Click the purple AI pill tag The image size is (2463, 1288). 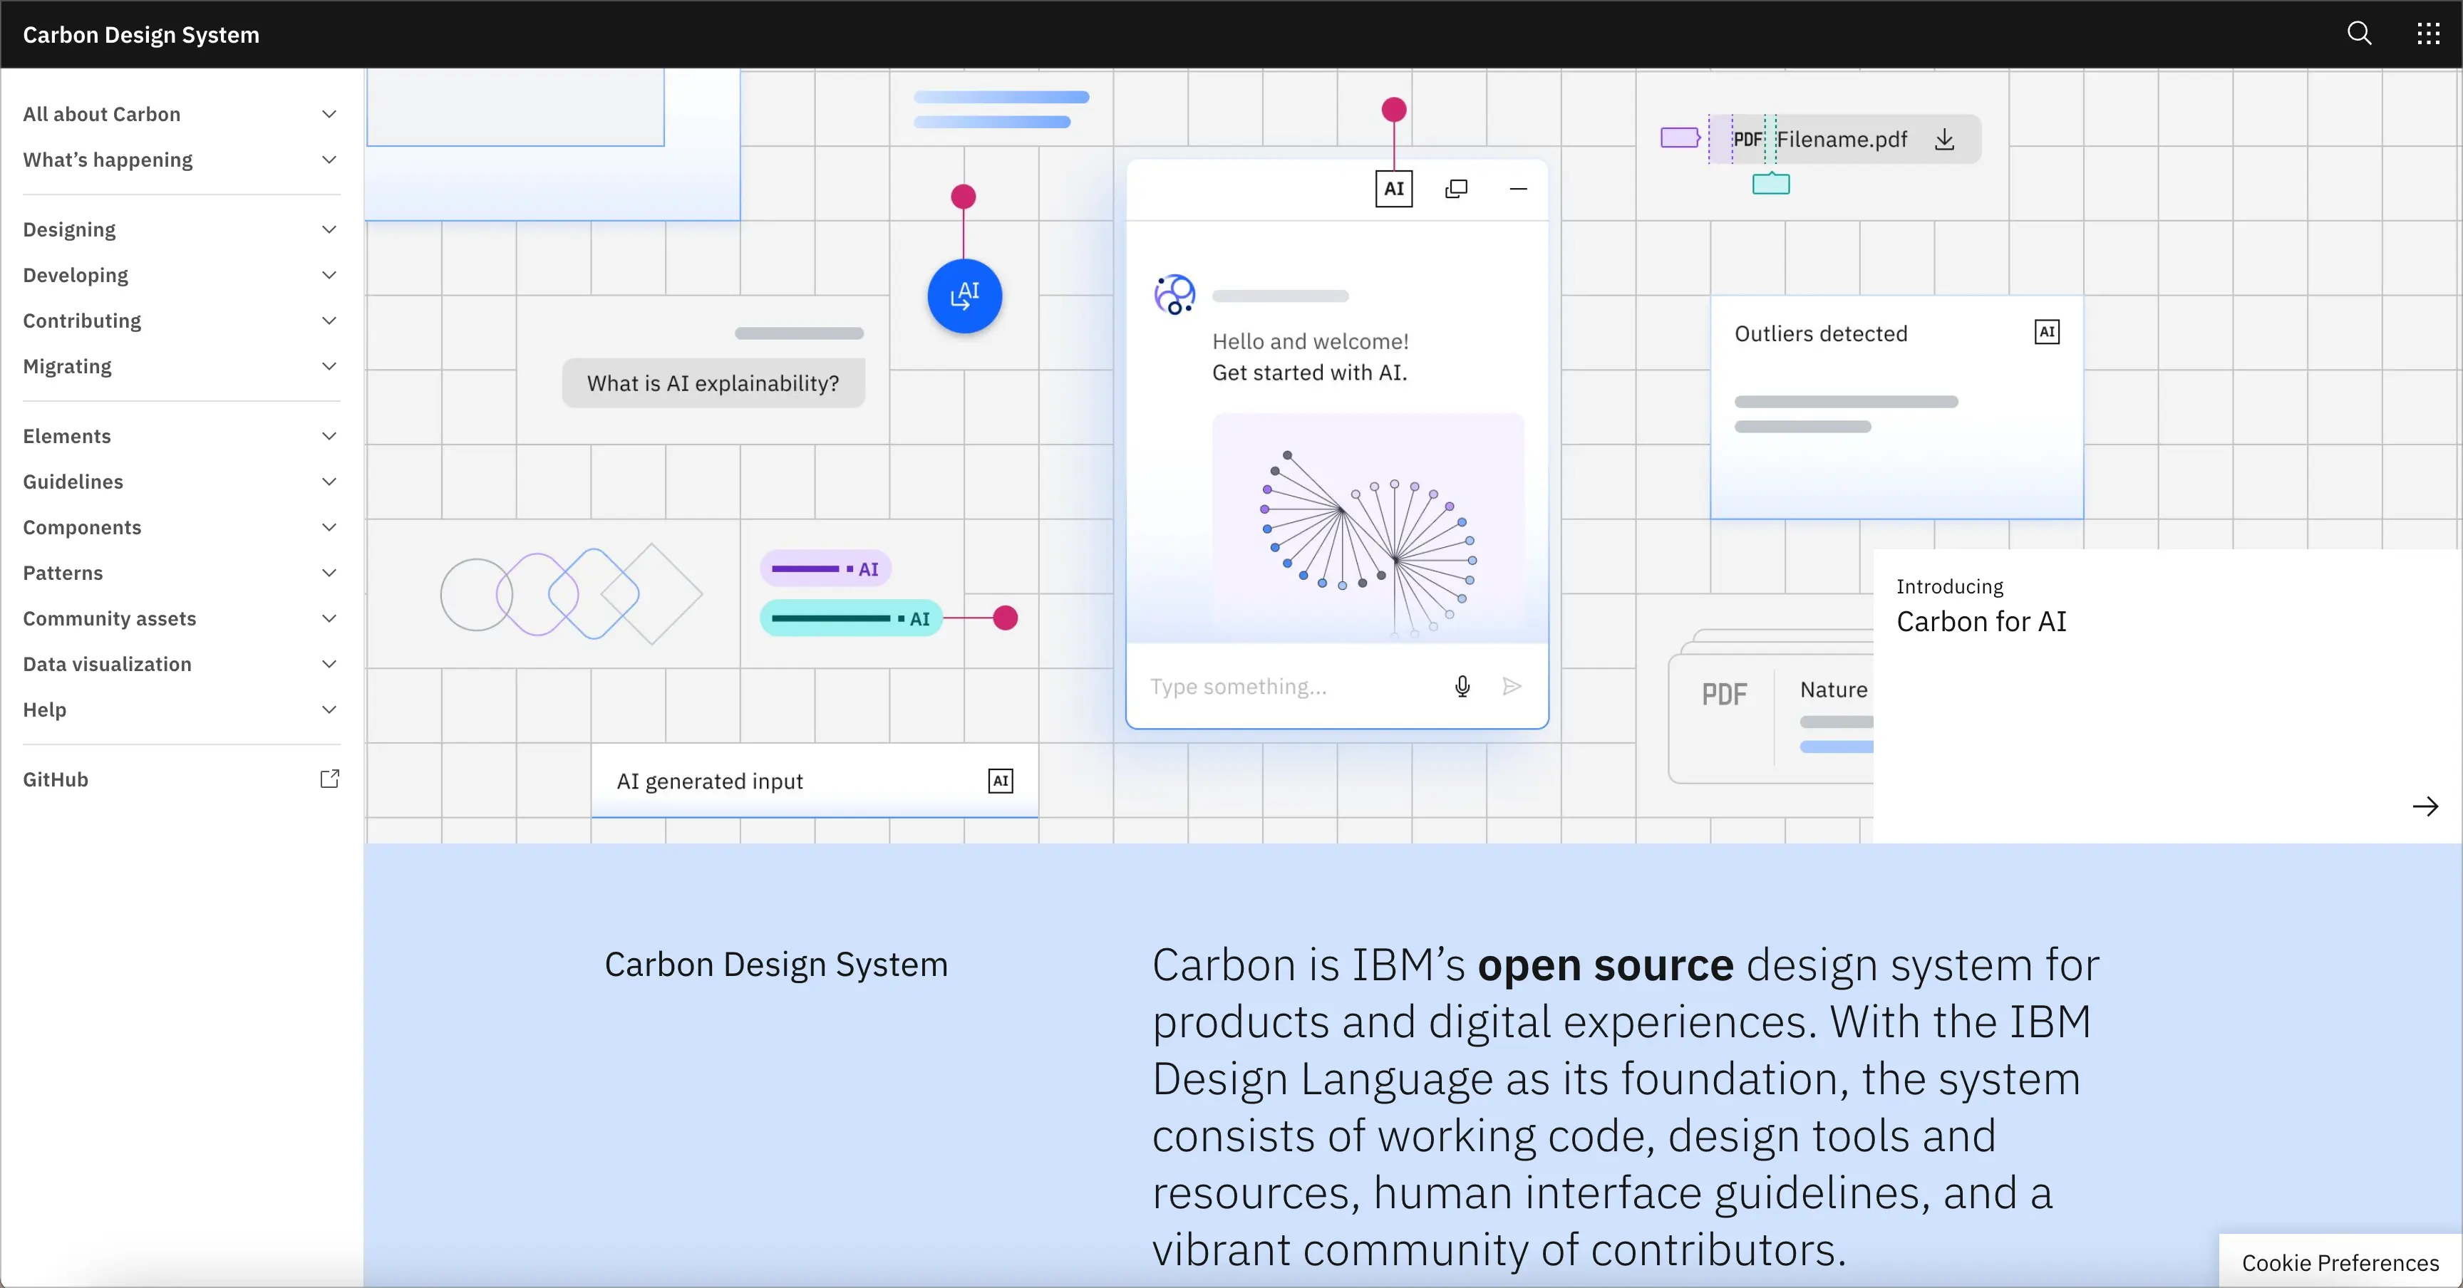tap(825, 568)
